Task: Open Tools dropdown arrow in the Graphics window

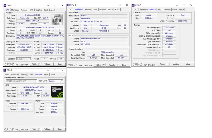Action: pyautogui.click(x=40, y=129)
